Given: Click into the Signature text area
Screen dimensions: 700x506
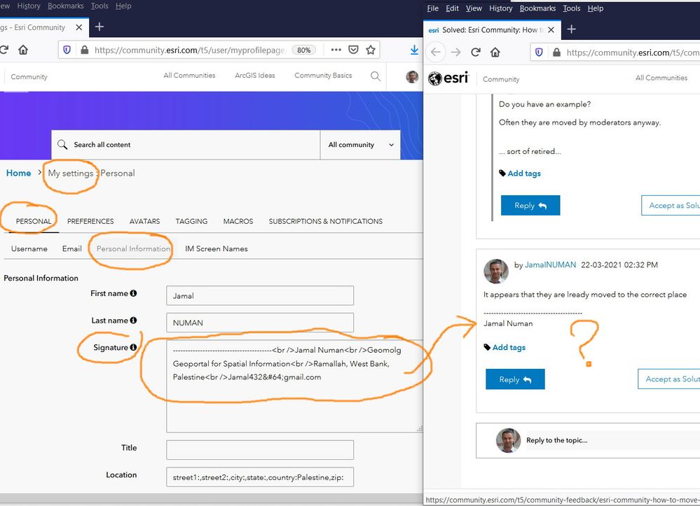Looking at the screenshot, I should click(294, 386).
